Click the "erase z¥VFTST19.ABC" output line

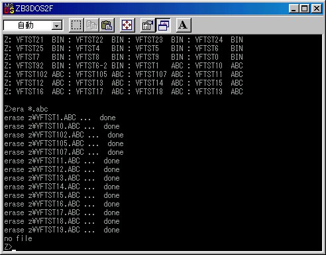coord(62,230)
